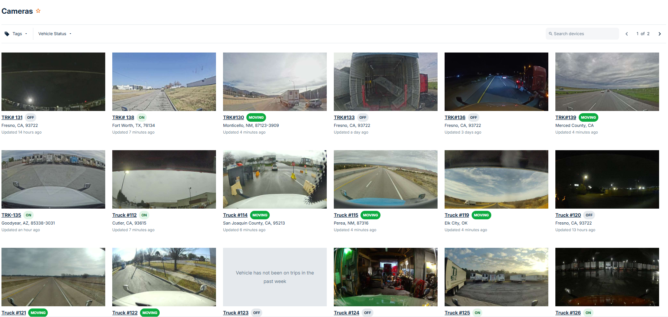Go to previous page of cameras

pos(627,34)
